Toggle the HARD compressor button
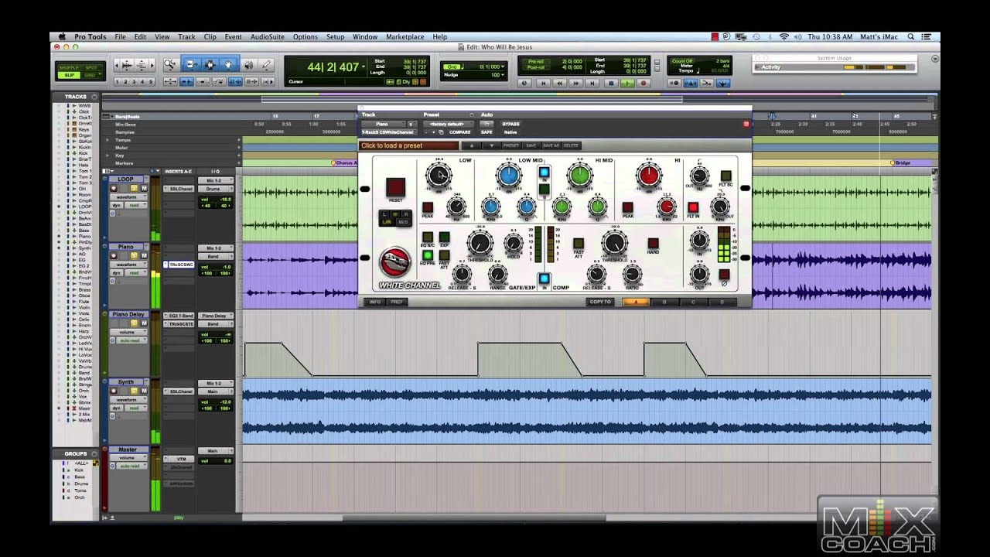Viewport: 990px width, 557px height. 653,244
